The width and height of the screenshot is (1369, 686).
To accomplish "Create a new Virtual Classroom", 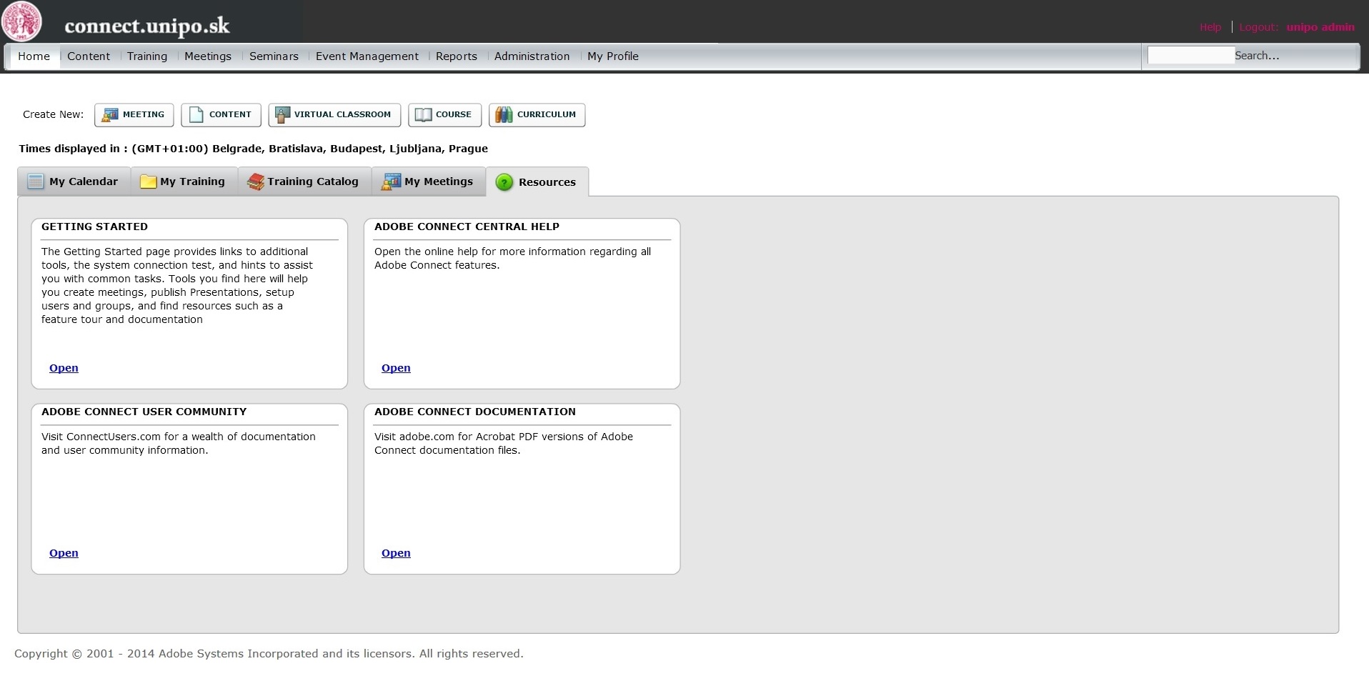I will pyautogui.click(x=334, y=115).
